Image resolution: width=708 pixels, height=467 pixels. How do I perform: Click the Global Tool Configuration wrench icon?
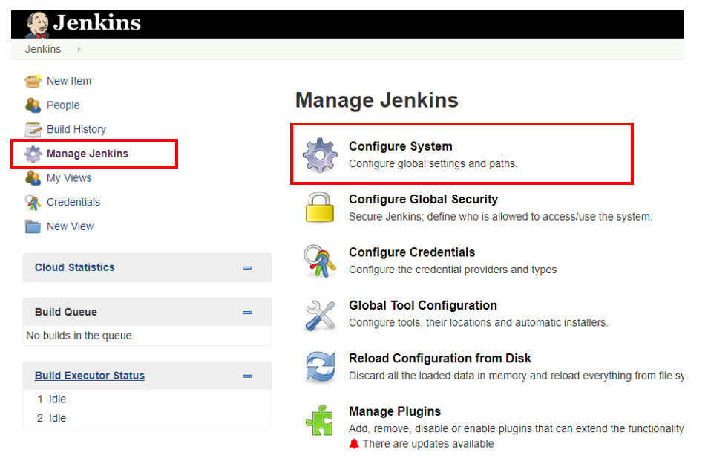point(320,316)
